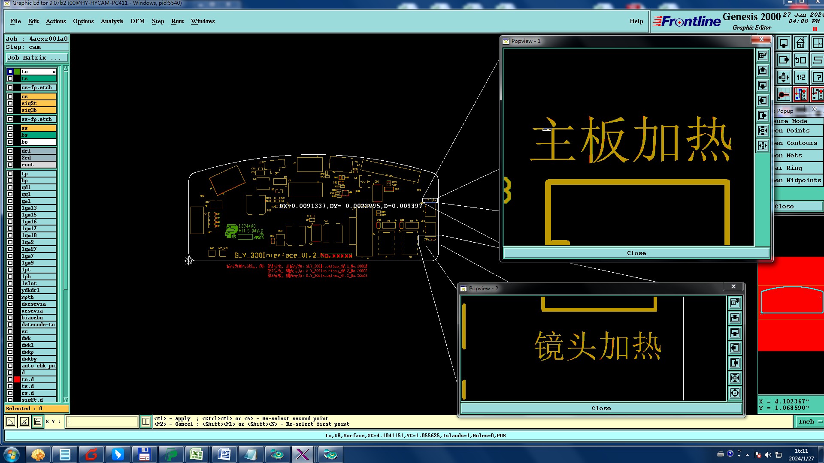Viewport: 824px width, 463px height.
Task: Click the XY coordinate grid icon at top right
Action: pyautogui.click(x=818, y=43)
